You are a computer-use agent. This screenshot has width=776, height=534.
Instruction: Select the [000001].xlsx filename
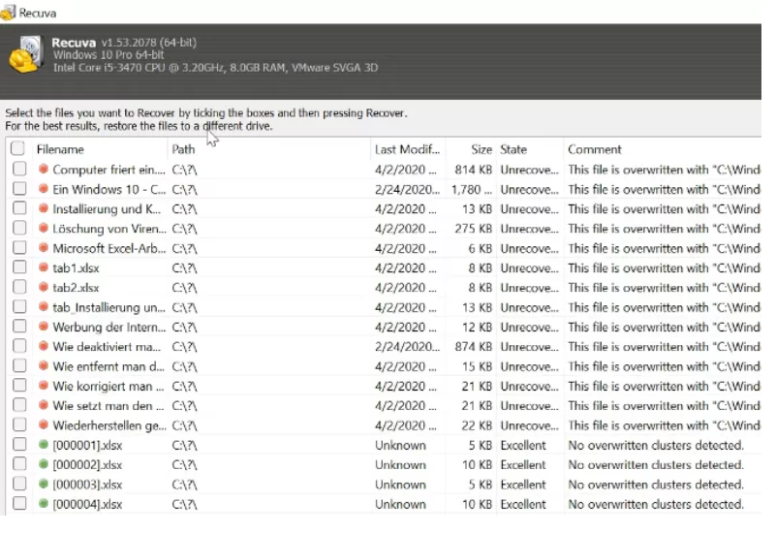pos(87,446)
